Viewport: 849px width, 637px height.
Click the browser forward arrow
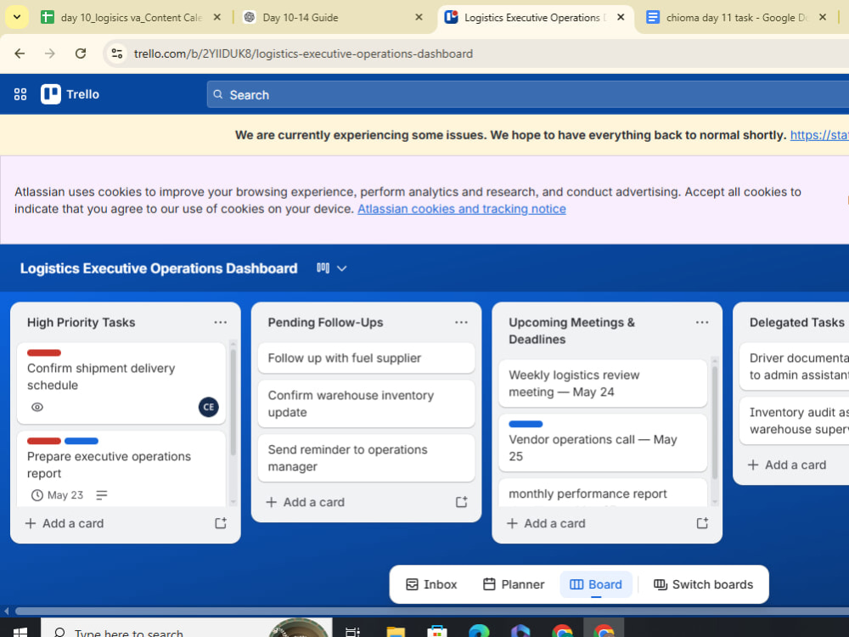(50, 54)
